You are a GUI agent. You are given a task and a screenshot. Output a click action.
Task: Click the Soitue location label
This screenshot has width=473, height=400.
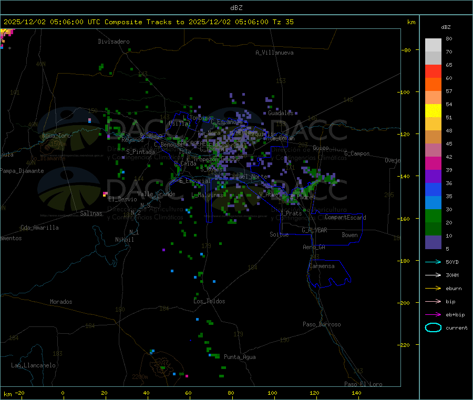pos(279,234)
